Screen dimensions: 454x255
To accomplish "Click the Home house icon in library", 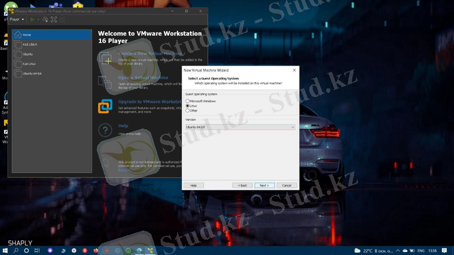I will pos(18,35).
